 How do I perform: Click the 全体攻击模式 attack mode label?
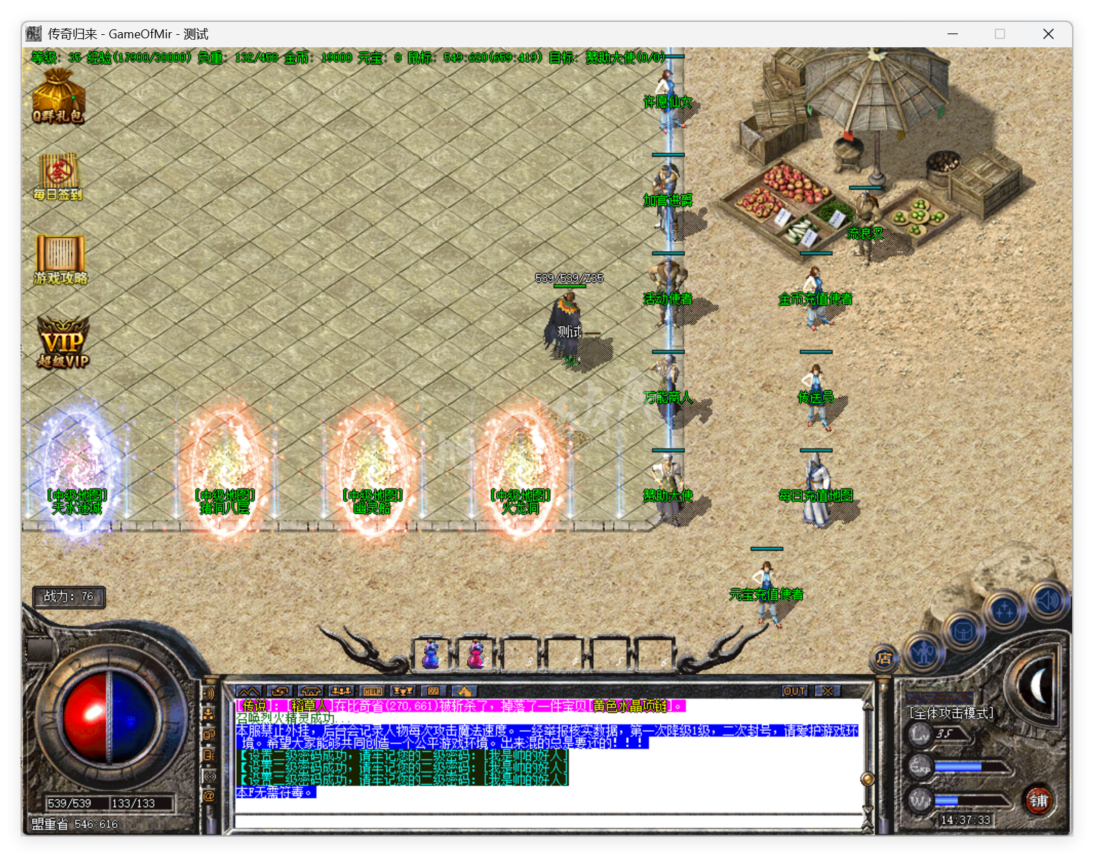(951, 713)
